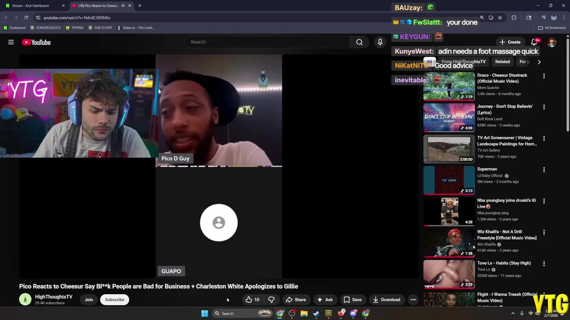Go back in browser history
570x320 pixels.
tap(6, 17)
